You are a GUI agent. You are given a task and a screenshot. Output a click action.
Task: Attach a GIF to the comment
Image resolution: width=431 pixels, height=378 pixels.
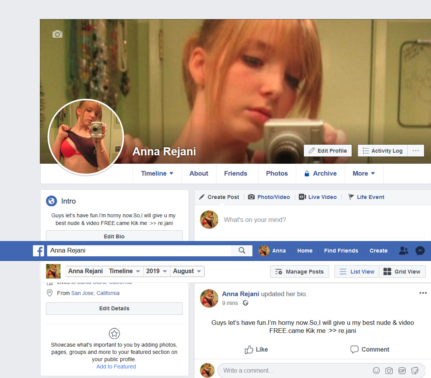[x=402, y=371]
